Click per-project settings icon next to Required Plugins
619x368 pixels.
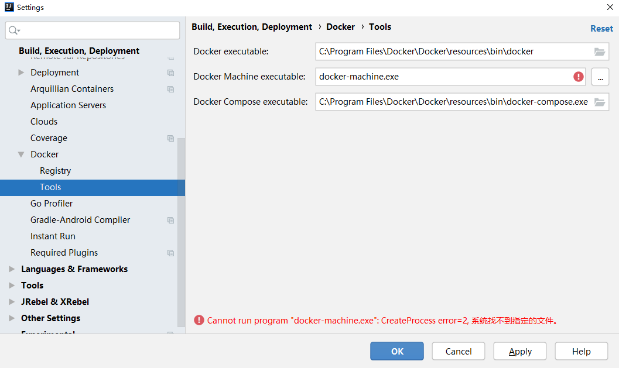coord(170,253)
